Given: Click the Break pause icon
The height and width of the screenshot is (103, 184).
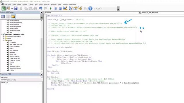Looking at the screenshot, I should tap(55, 9).
